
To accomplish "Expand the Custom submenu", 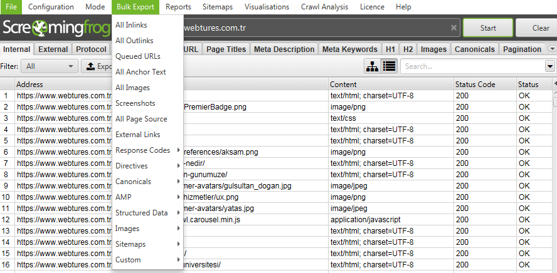I will 148,260.
